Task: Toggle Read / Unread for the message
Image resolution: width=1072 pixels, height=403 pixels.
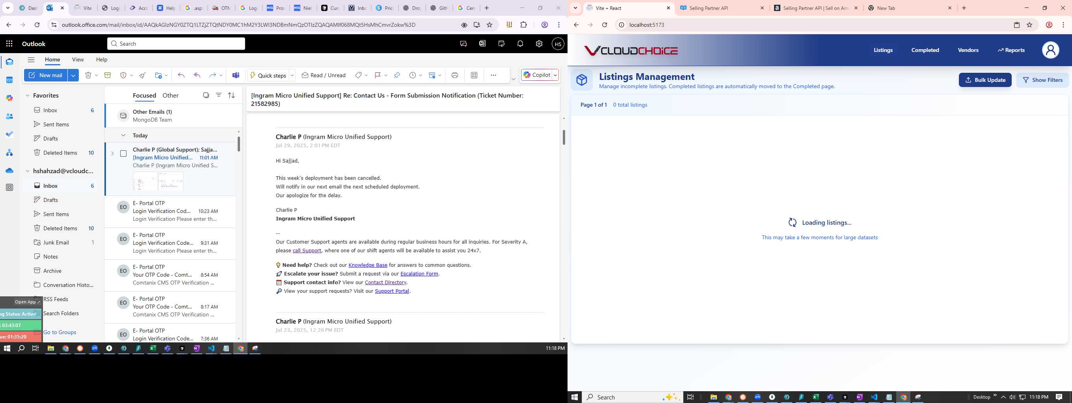Action: tap(323, 75)
